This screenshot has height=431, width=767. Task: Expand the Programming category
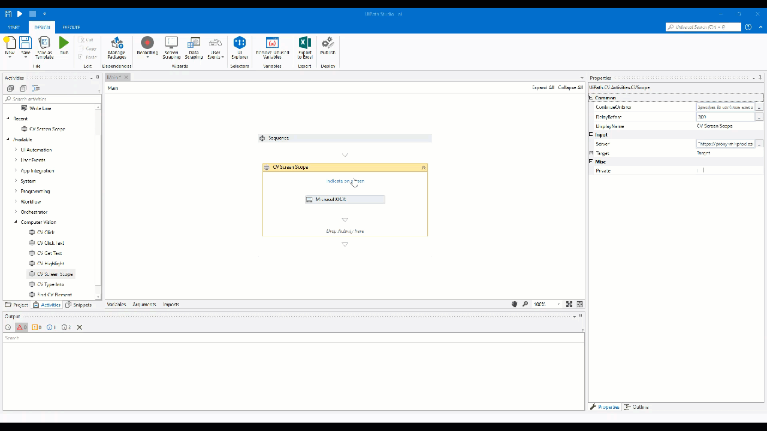[x=16, y=191]
